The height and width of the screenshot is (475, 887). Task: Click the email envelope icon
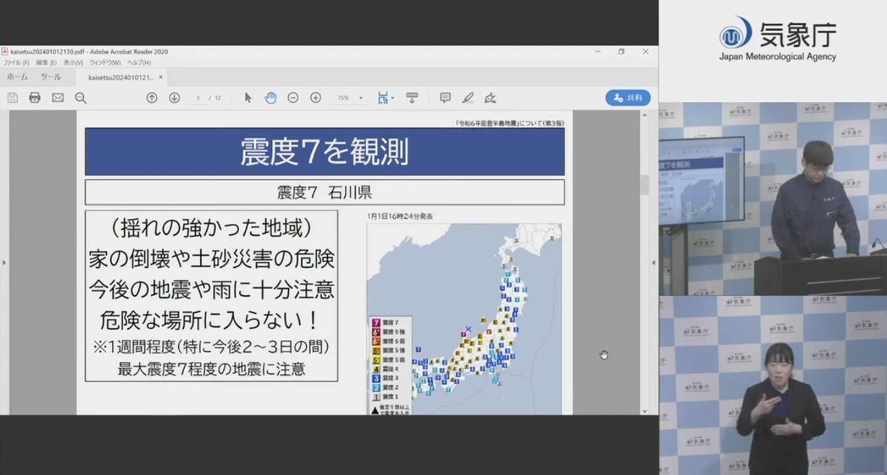click(x=58, y=98)
